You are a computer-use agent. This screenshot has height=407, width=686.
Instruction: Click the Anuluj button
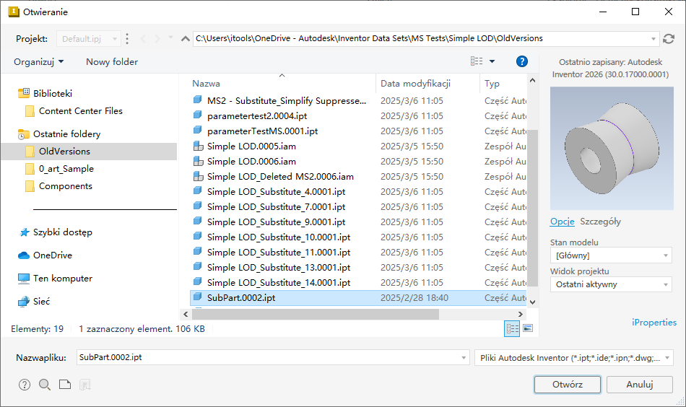(x=640, y=384)
